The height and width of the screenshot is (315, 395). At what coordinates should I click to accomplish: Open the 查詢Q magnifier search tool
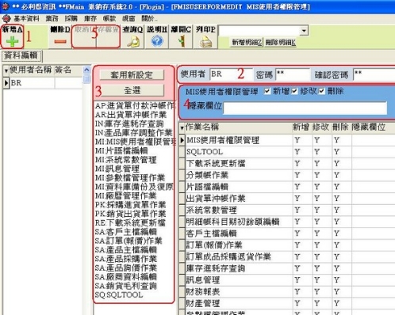[133, 41]
